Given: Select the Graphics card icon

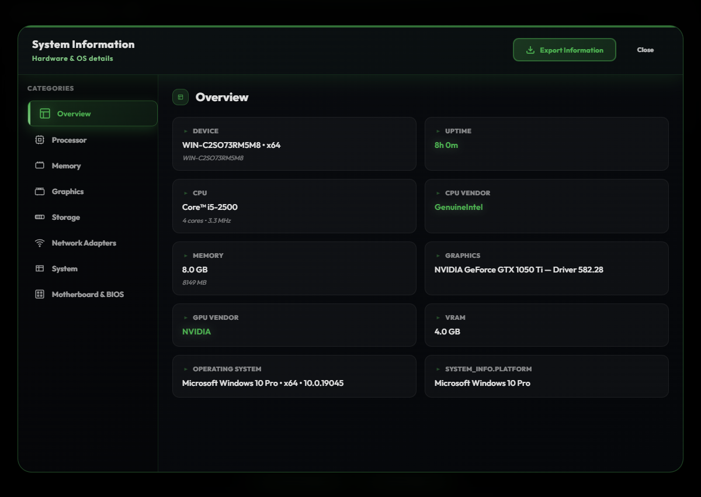Looking at the screenshot, I should (x=41, y=191).
